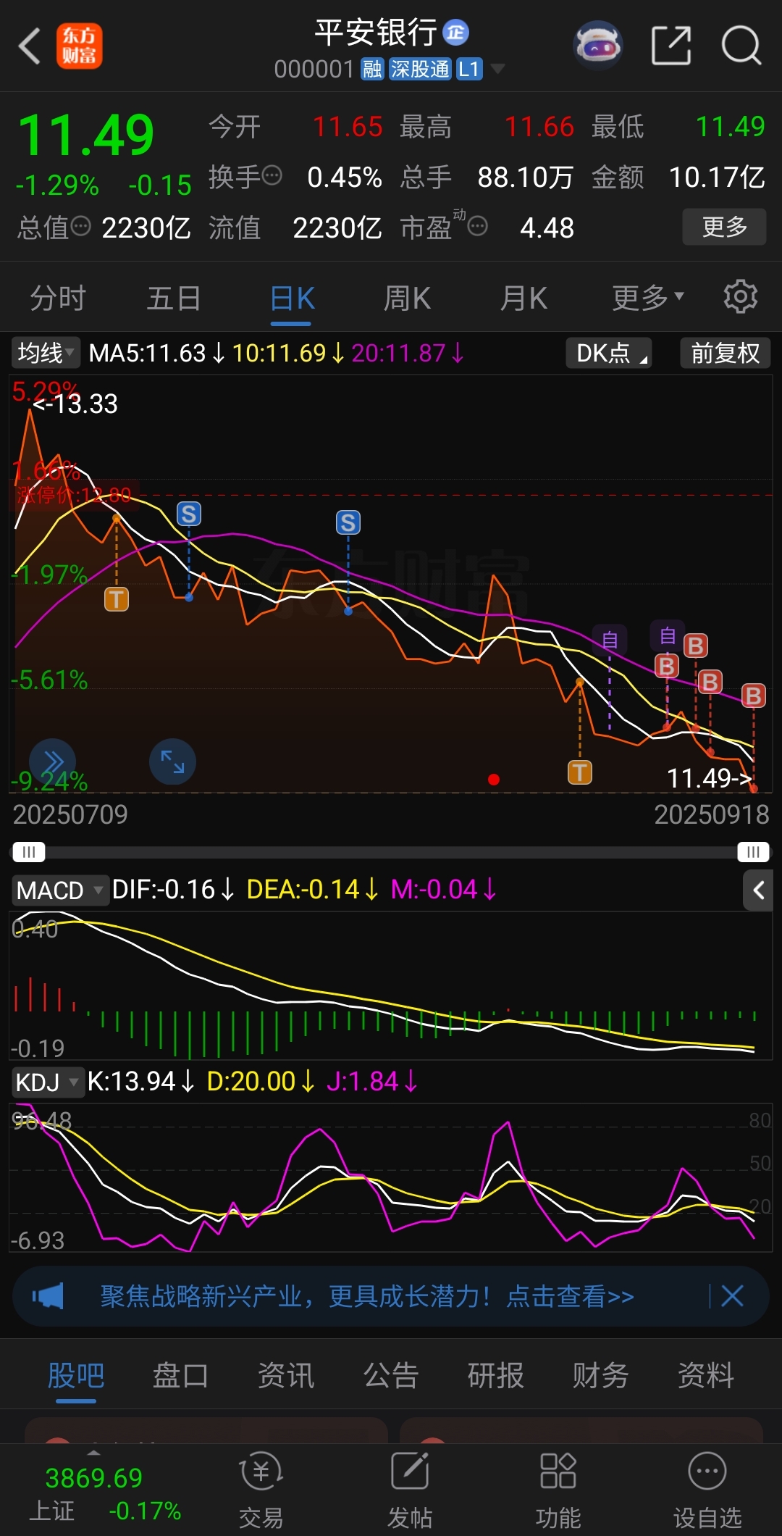Screen dimensions: 782x1536
Task: Tap the first S sell marker
Action: 189,514
